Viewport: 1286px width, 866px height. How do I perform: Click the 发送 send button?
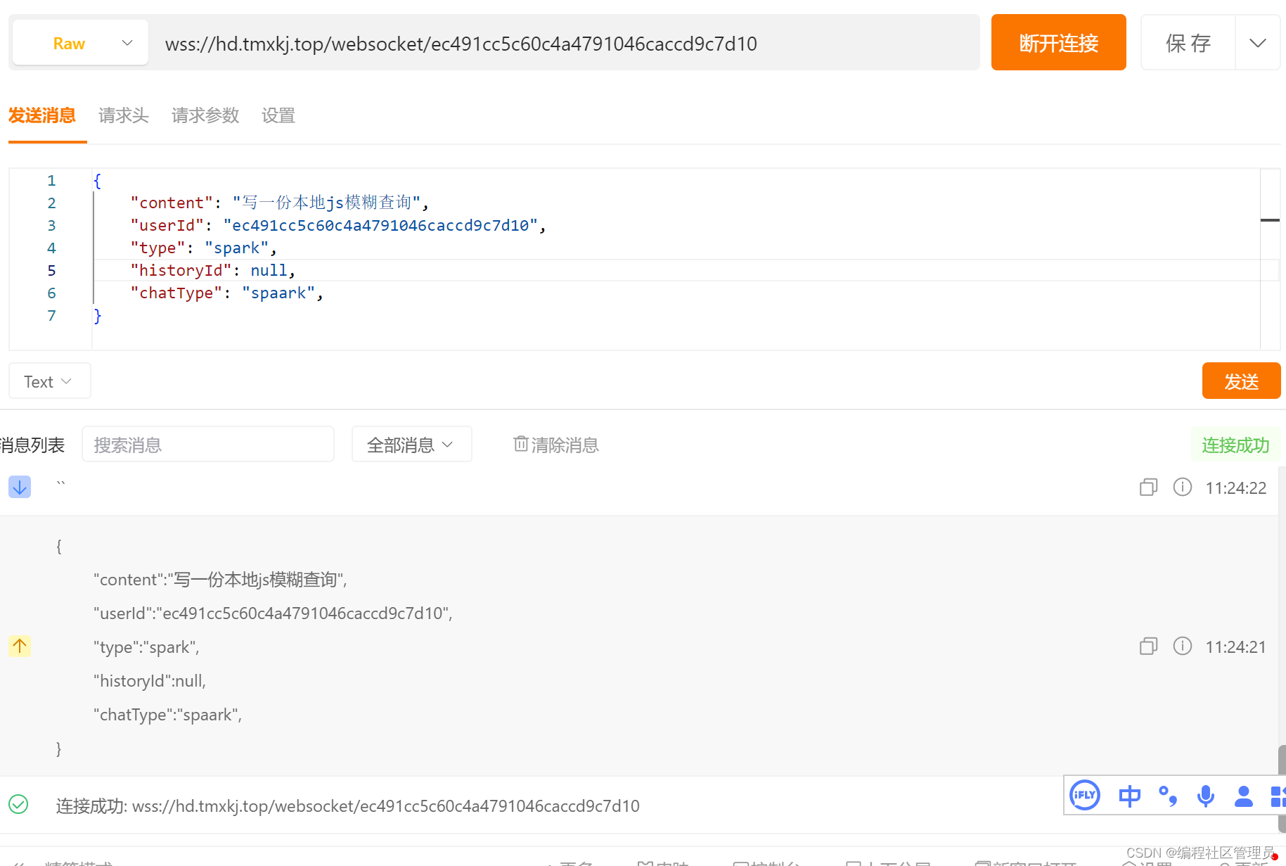click(1241, 381)
